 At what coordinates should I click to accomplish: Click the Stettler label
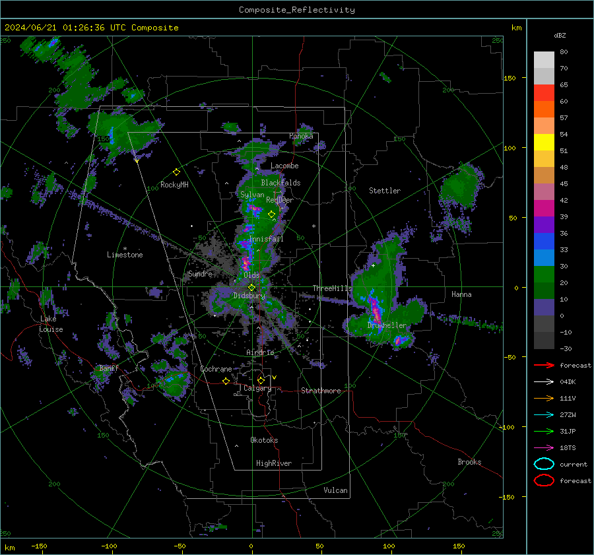coord(385,191)
